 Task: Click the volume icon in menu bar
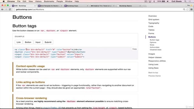tap(168, 1)
